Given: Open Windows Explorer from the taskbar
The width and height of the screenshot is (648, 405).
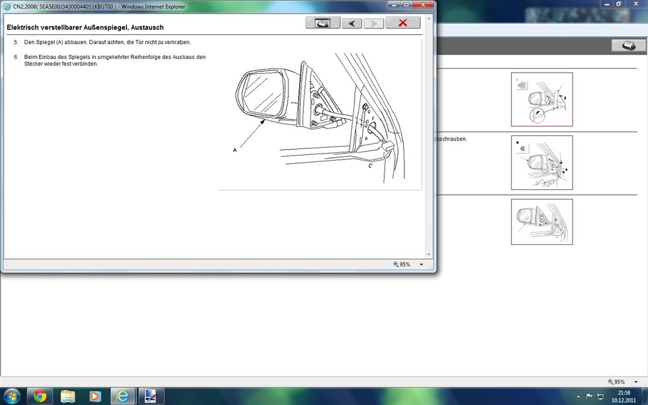Looking at the screenshot, I should tap(68, 395).
